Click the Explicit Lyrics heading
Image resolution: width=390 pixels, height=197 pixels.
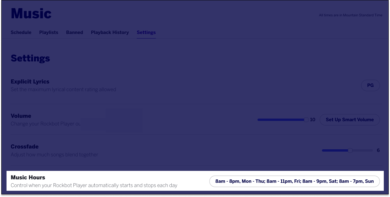[30, 81]
